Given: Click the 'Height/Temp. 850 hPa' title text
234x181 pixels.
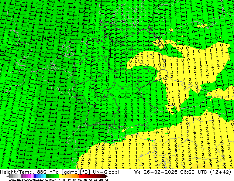Looking at the screenshot, I should pos(30,172).
